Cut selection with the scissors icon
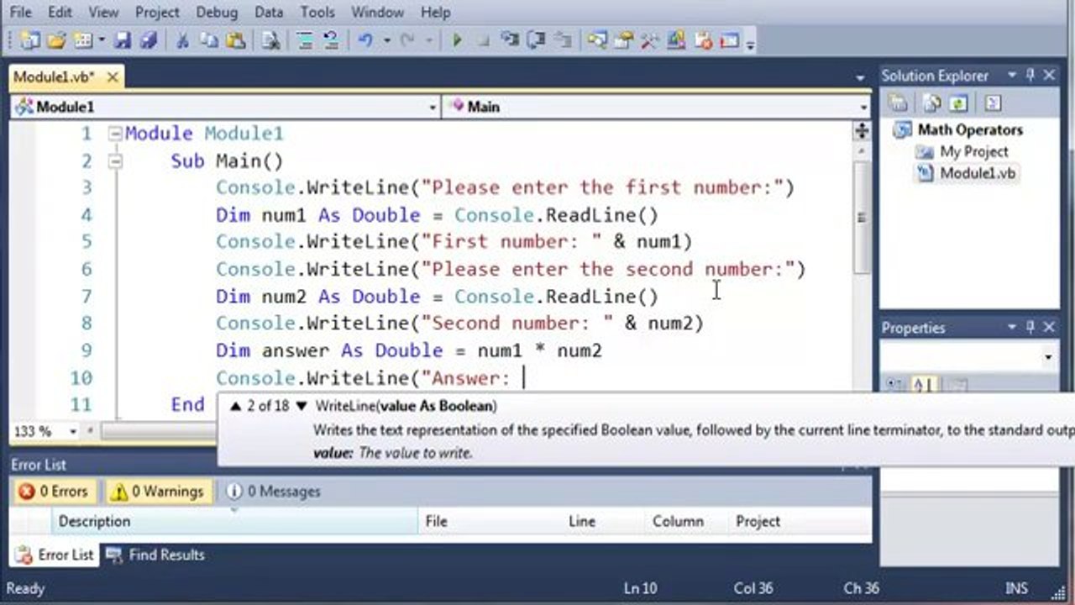The width and height of the screenshot is (1075, 605). pos(181,40)
